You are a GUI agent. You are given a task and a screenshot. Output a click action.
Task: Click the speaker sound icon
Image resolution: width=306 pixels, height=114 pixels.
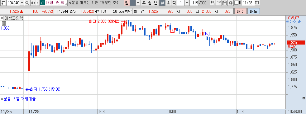pos(33,3)
